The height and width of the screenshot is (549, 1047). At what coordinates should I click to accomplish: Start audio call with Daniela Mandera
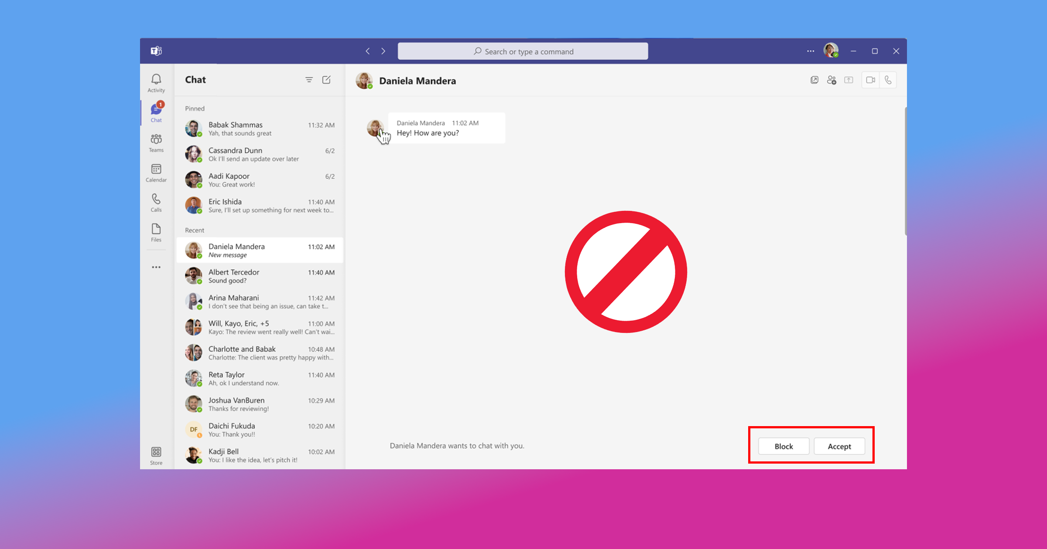click(x=888, y=80)
